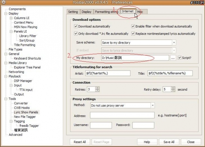Select TTA input in the tree
Screen dimensions: 205x147
coord(26,90)
